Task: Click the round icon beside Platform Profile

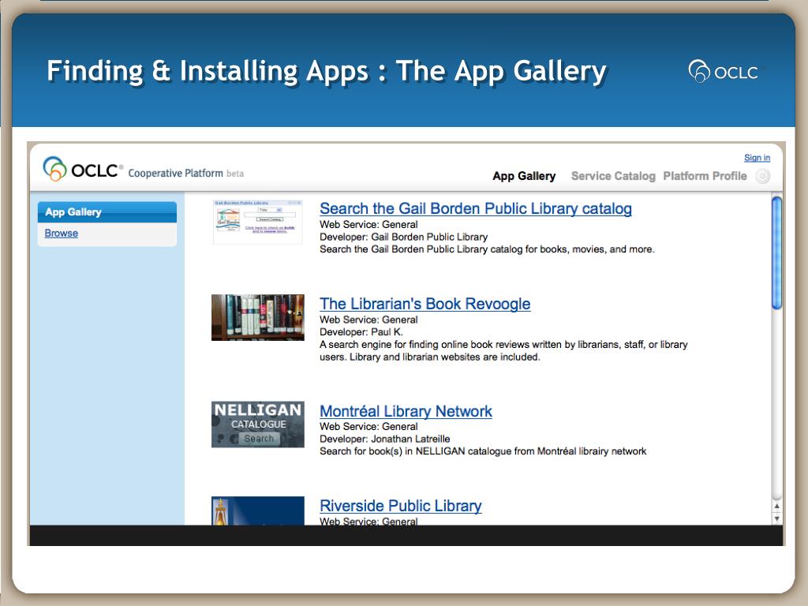Action: click(x=762, y=177)
